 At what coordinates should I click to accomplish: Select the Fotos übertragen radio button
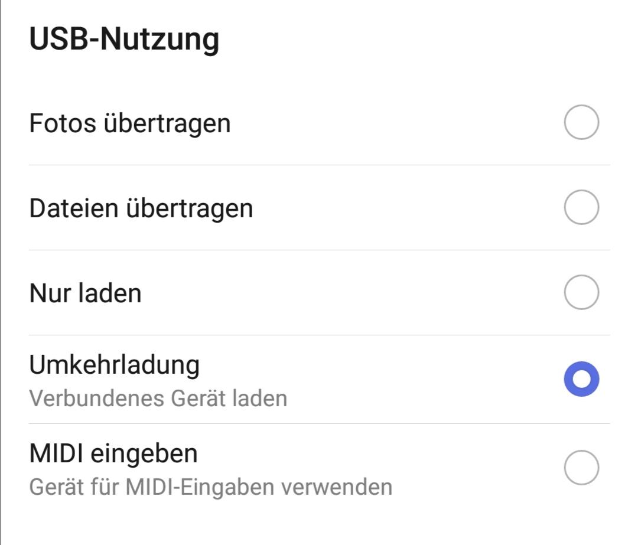point(581,123)
